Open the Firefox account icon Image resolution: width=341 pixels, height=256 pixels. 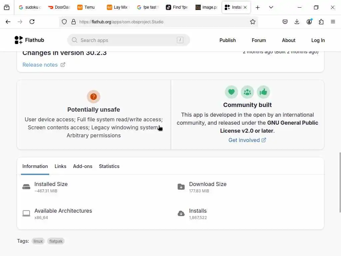pyautogui.click(x=309, y=22)
